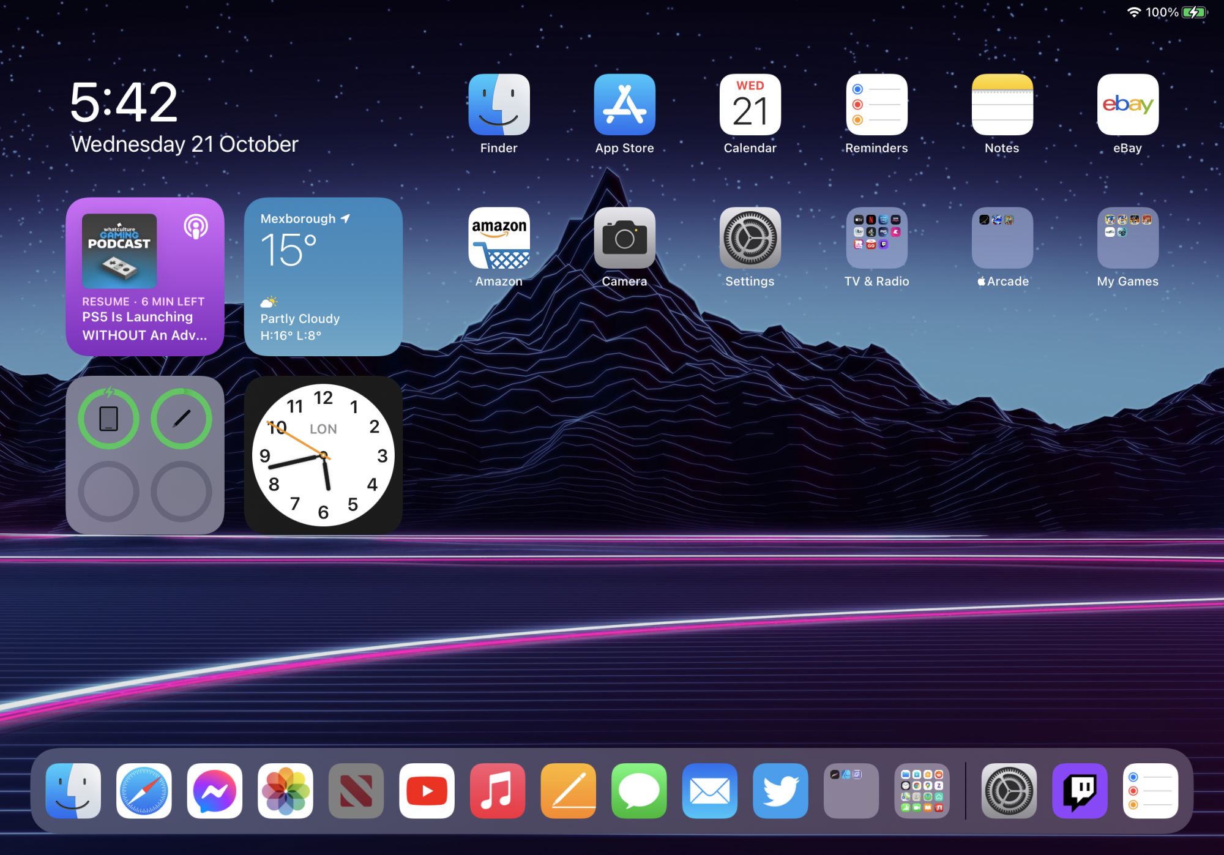Expand the Arcade folder

(x=1002, y=238)
